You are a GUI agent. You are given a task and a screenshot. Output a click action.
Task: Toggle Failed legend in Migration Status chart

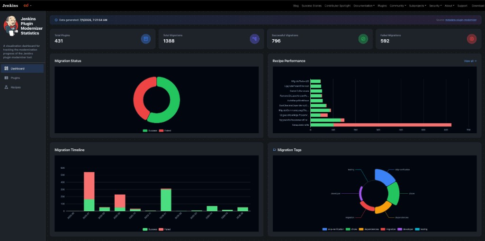pyautogui.click(x=165, y=130)
